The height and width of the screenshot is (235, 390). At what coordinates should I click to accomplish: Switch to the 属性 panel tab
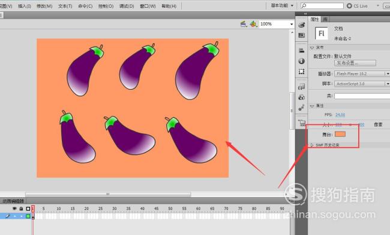point(314,19)
